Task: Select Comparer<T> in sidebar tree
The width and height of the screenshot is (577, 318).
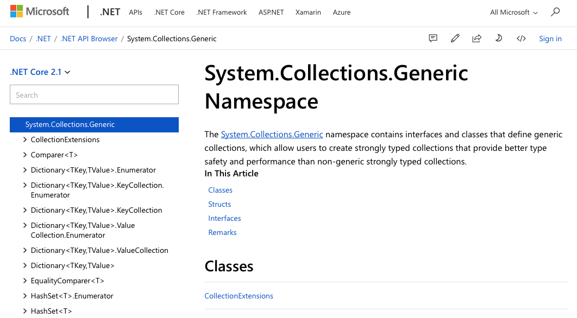Action: pyautogui.click(x=54, y=155)
